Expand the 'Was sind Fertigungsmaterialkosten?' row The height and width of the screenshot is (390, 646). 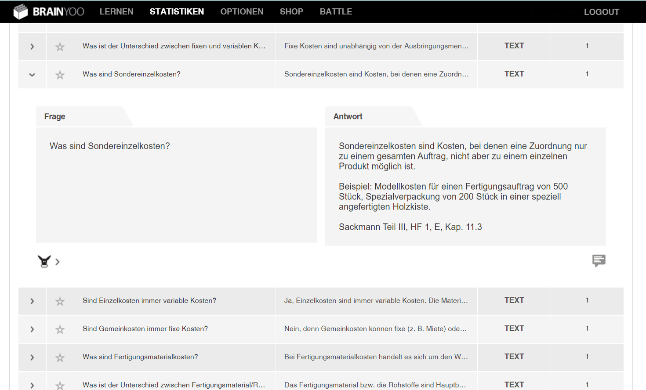tap(32, 357)
